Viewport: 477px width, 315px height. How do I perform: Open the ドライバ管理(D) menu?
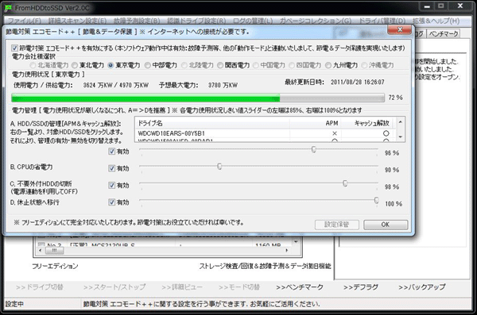[382, 21]
